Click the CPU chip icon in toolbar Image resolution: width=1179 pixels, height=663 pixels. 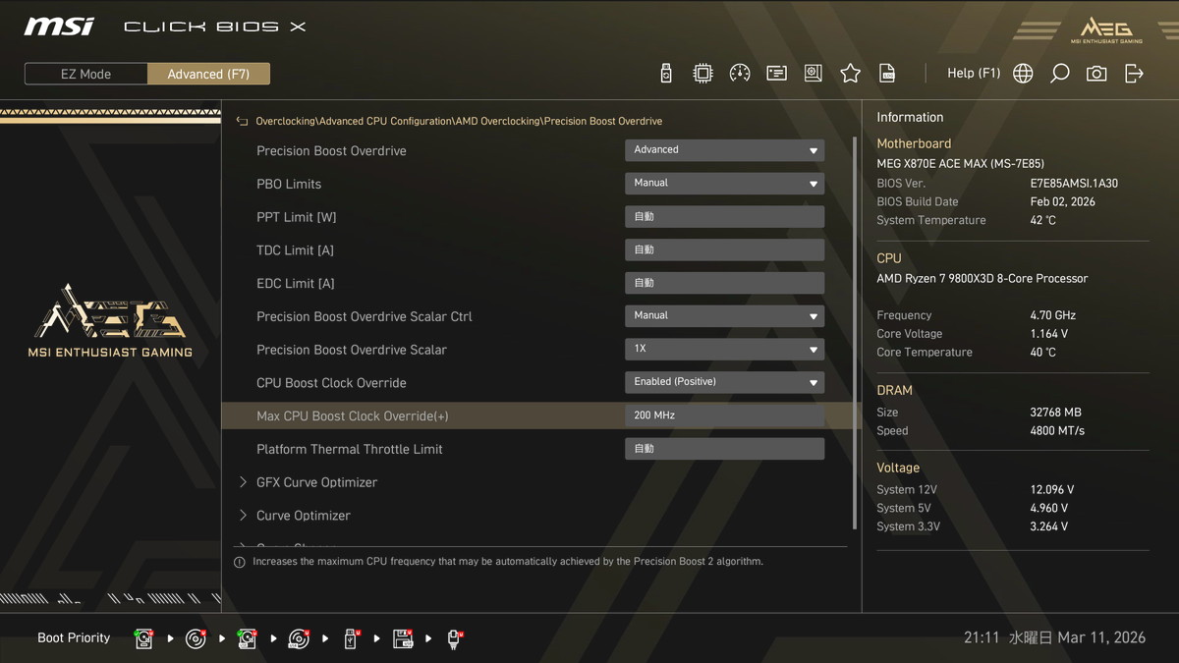point(702,74)
